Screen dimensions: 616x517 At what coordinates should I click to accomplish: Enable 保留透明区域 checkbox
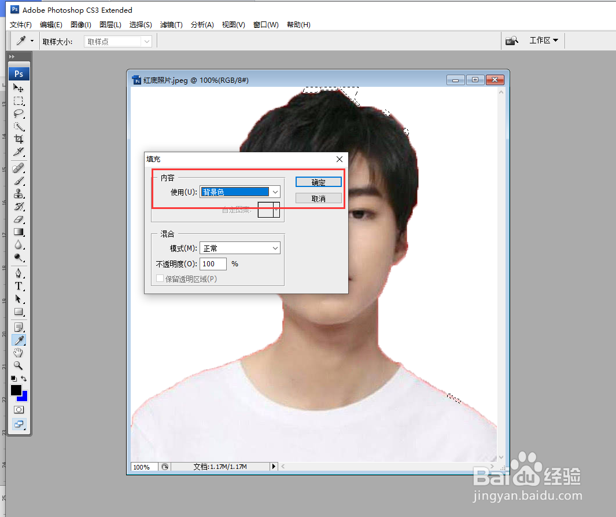[160, 278]
